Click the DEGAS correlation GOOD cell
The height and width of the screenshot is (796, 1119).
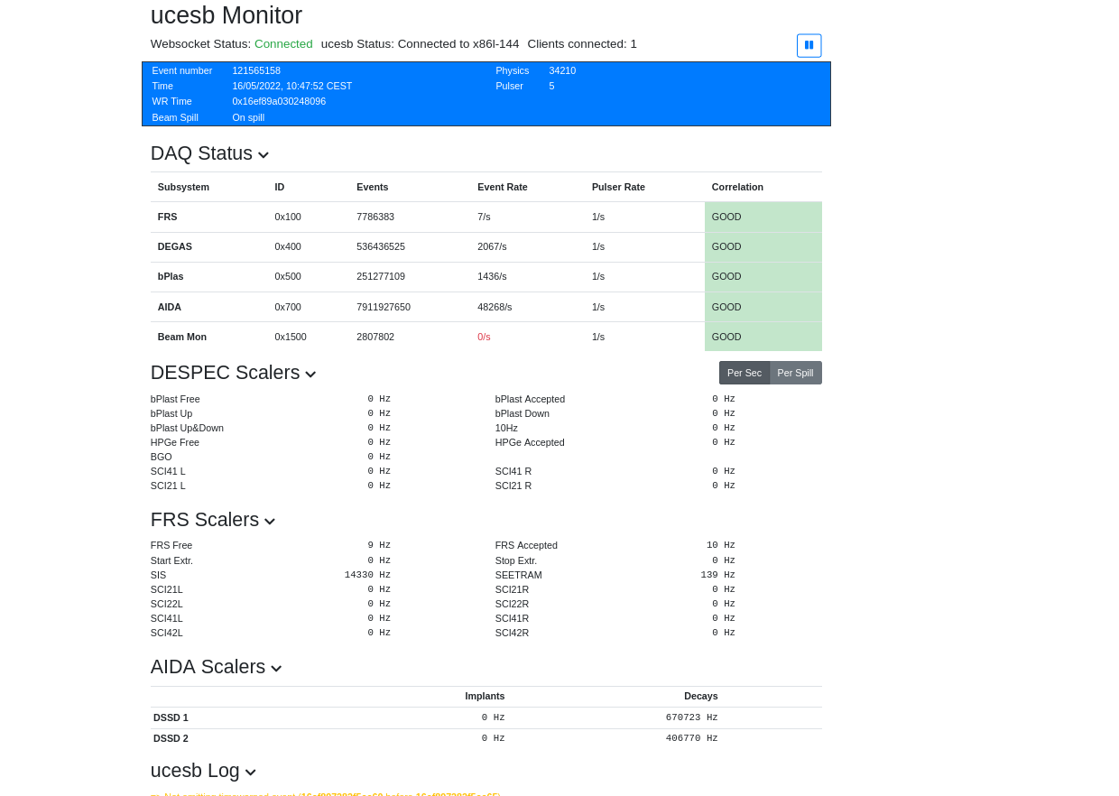point(763,246)
